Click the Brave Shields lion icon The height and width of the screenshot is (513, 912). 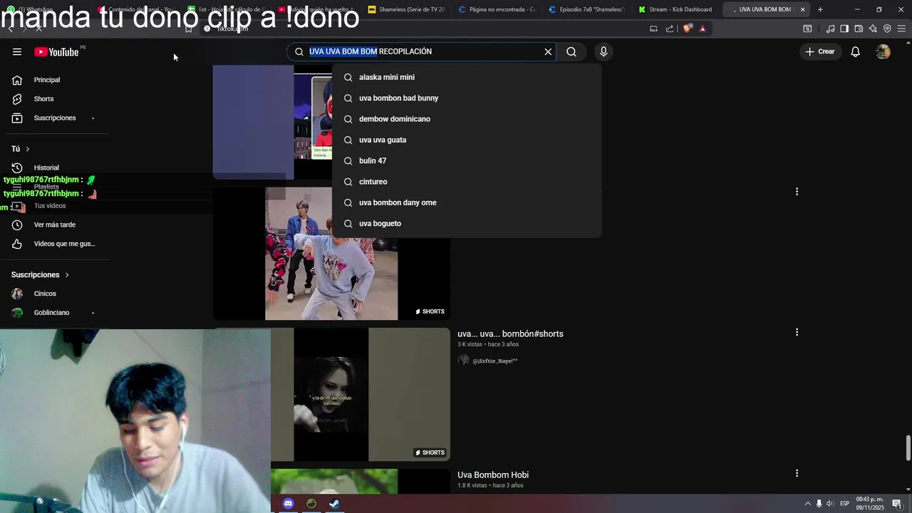(688, 28)
